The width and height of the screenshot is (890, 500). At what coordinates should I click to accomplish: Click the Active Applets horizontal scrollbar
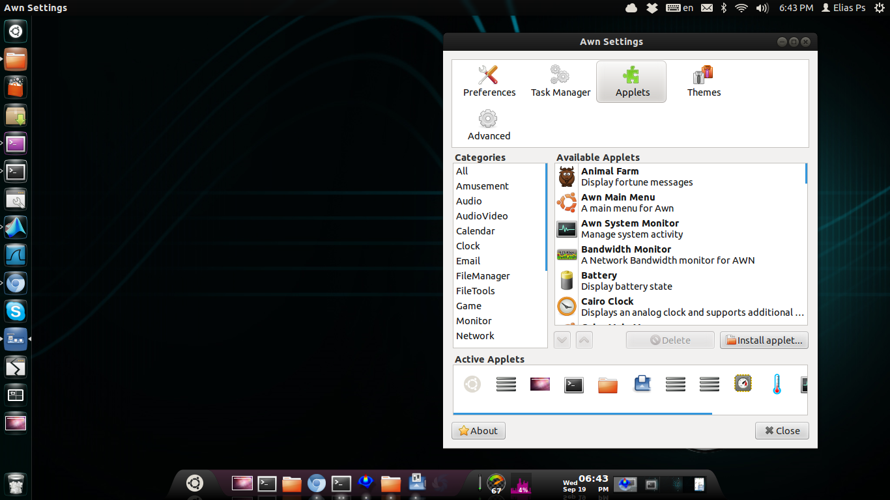[x=582, y=413]
